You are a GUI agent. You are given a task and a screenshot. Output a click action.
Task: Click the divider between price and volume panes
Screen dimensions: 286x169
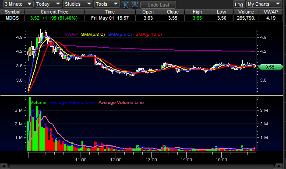(x=141, y=95)
